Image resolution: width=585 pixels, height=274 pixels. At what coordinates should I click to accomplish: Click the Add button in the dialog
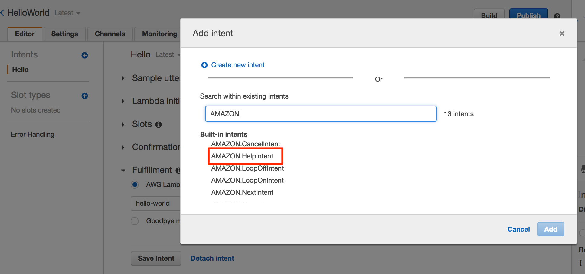(550, 229)
